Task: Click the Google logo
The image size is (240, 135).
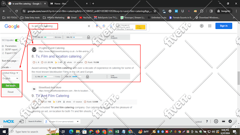Action: coord(12,27)
